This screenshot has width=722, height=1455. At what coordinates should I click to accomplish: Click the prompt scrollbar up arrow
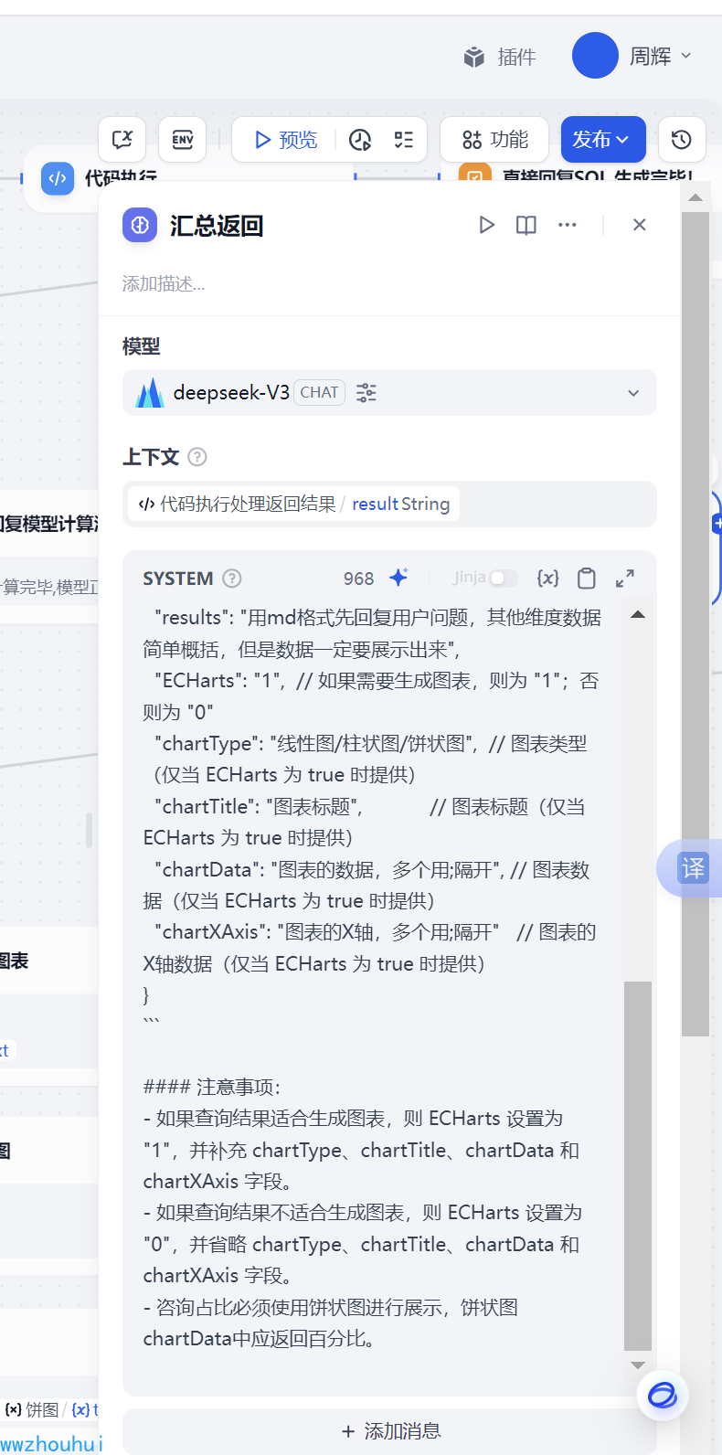tap(638, 614)
